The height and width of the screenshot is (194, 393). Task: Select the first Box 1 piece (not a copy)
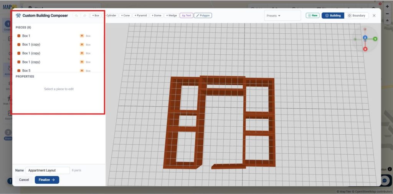pyautogui.click(x=59, y=36)
